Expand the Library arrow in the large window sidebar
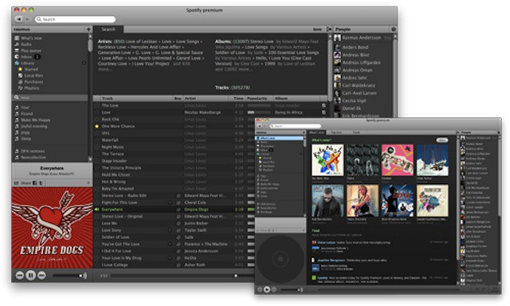This screenshot has width=510, height=306. (x=84, y=63)
